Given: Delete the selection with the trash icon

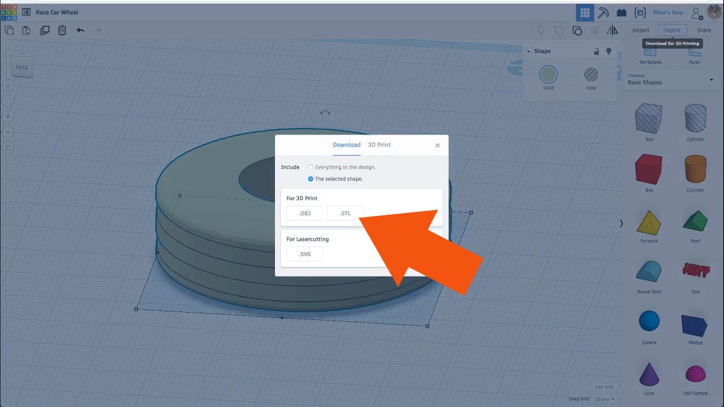Looking at the screenshot, I should point(62,30).
